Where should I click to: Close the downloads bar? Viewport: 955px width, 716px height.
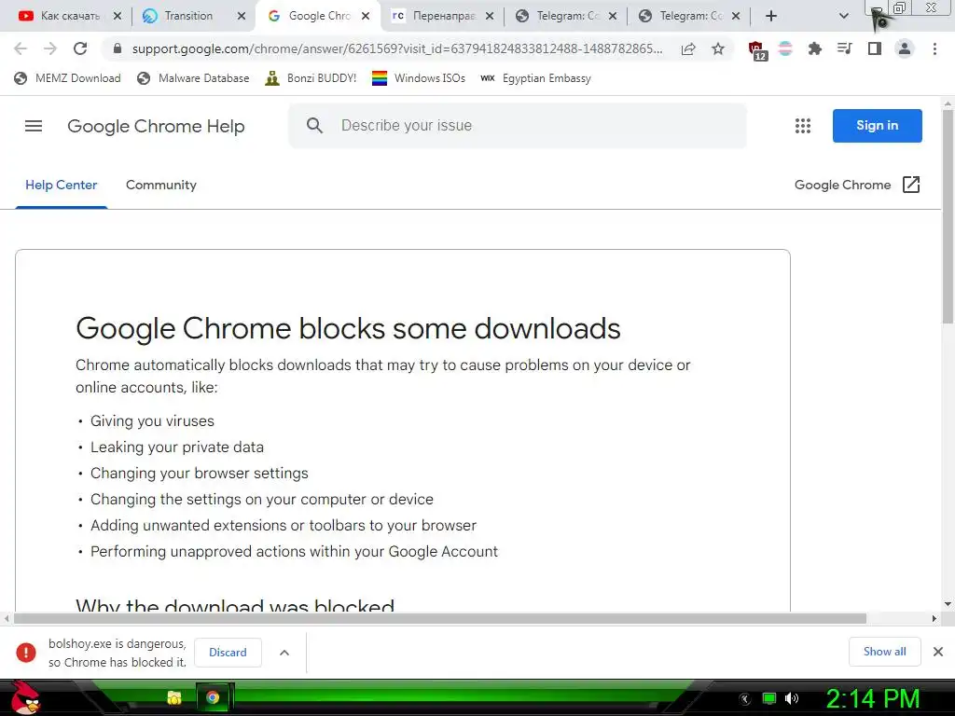point(938,652)
